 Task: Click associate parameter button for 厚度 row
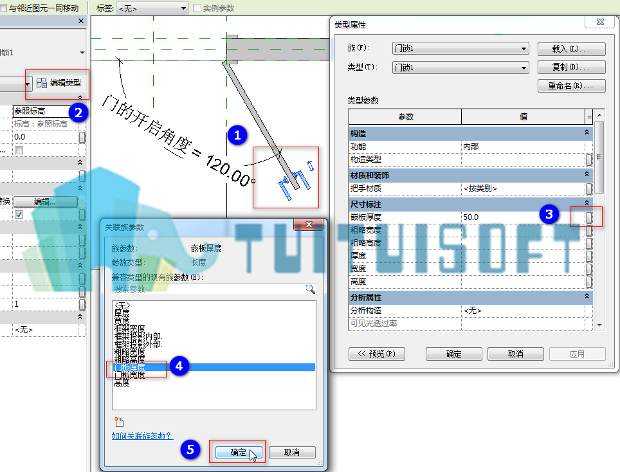[588, 256]
